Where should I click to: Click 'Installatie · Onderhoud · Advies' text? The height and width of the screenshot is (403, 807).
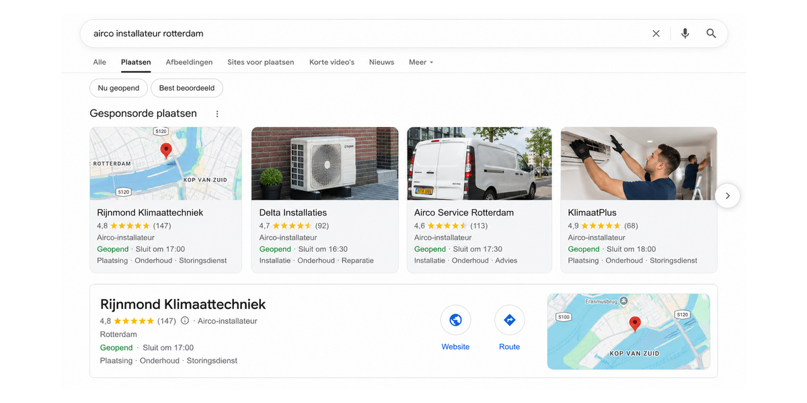(x=466, y=261)
